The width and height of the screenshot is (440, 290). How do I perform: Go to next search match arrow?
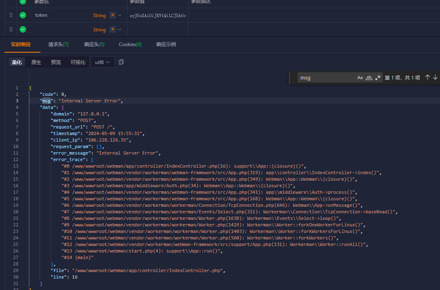point(435,77)
